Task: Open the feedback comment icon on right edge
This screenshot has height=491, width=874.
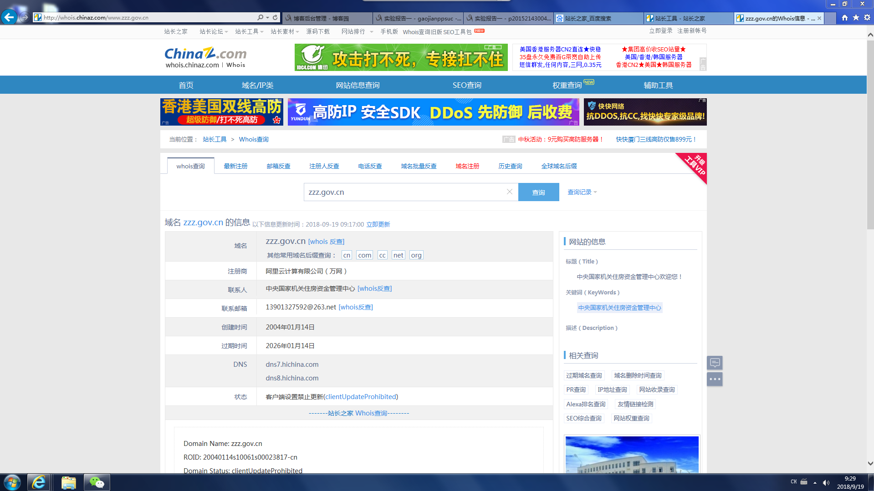Action: click(715, 363)
